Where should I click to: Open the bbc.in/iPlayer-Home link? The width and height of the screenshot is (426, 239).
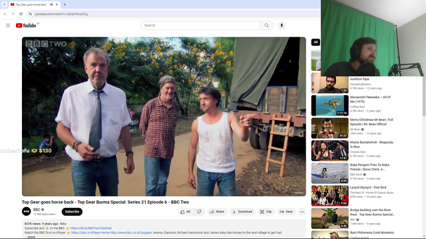tap(91, 232)
